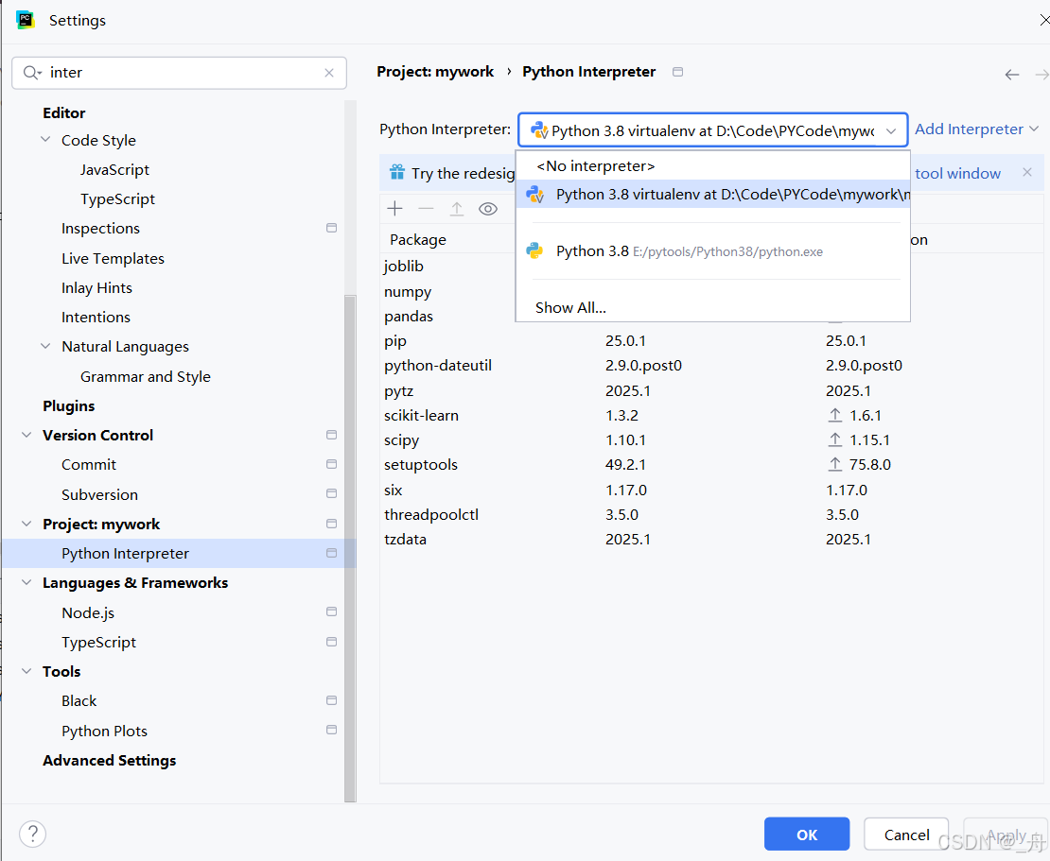Open Live Templates settings page
The image size is (1050, 861).
(113, 258)
